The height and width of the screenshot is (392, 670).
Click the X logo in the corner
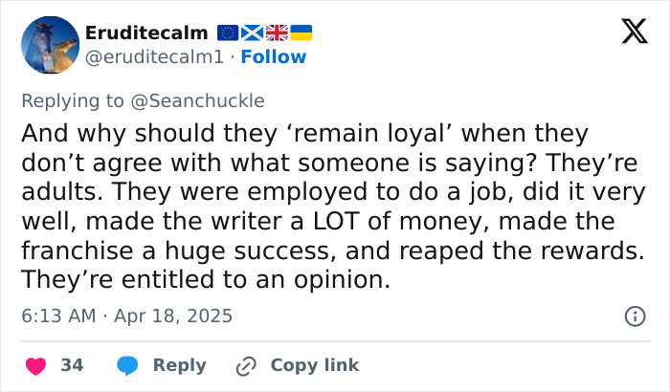click(634, 32)
